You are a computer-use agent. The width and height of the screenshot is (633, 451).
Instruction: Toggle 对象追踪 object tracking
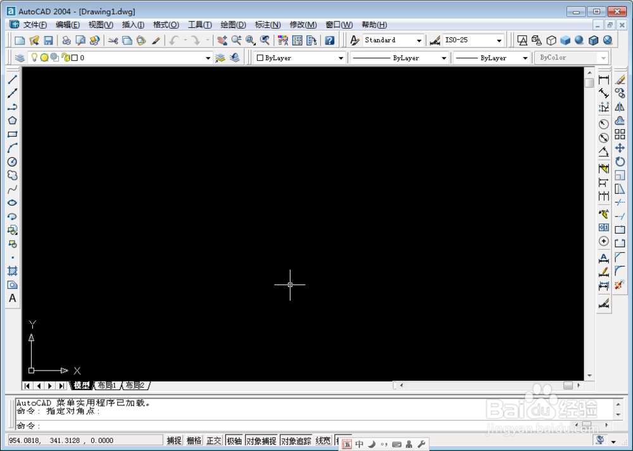click(296, 440)
